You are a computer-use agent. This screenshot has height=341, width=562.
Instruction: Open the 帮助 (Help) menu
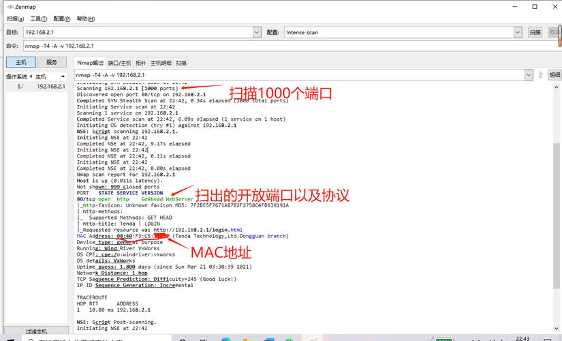point(85,19)
